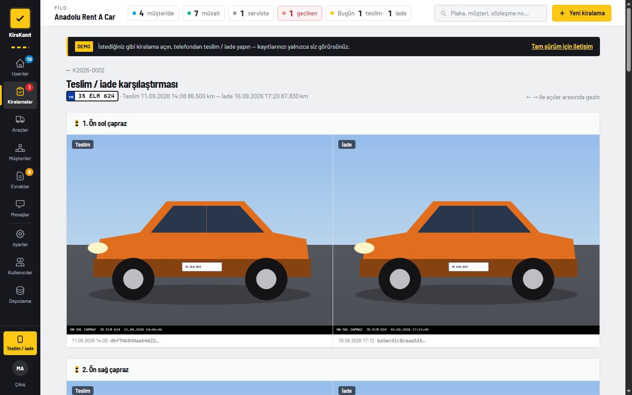
Task: Open the Teslim / iade phone button
Action: (20, 343)
